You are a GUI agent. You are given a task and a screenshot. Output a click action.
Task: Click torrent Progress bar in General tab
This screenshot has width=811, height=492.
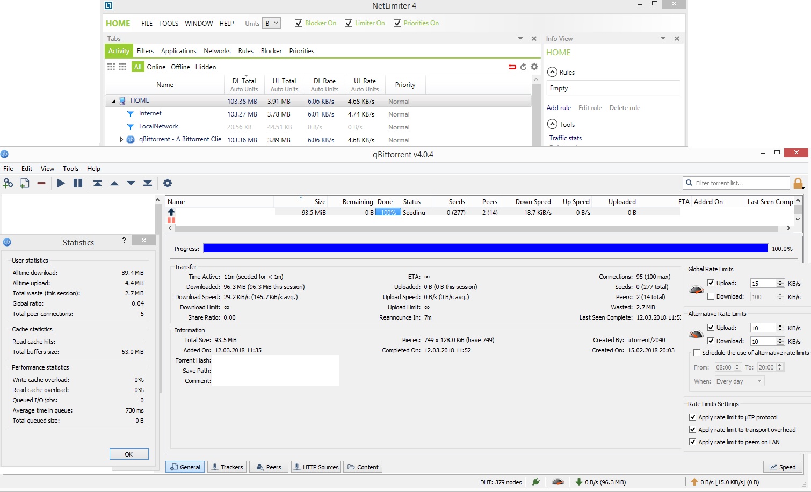click(486, 248)
